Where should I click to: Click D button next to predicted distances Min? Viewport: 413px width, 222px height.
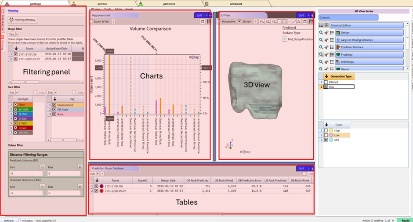[x=42, y=167]
